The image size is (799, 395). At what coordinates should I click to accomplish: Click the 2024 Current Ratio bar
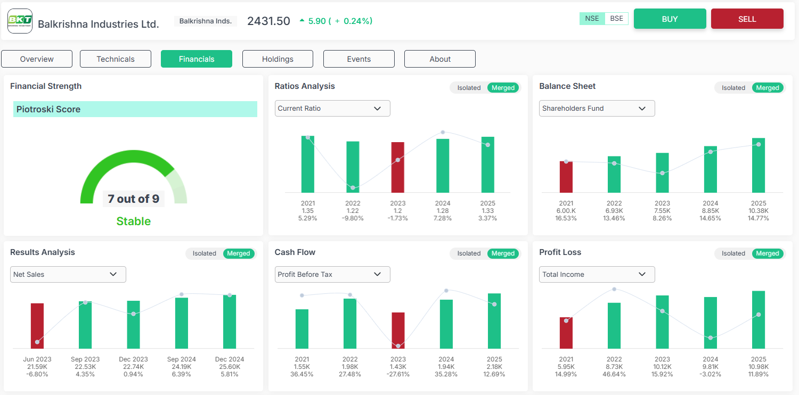pyautogui.click(x=443, y=166)
